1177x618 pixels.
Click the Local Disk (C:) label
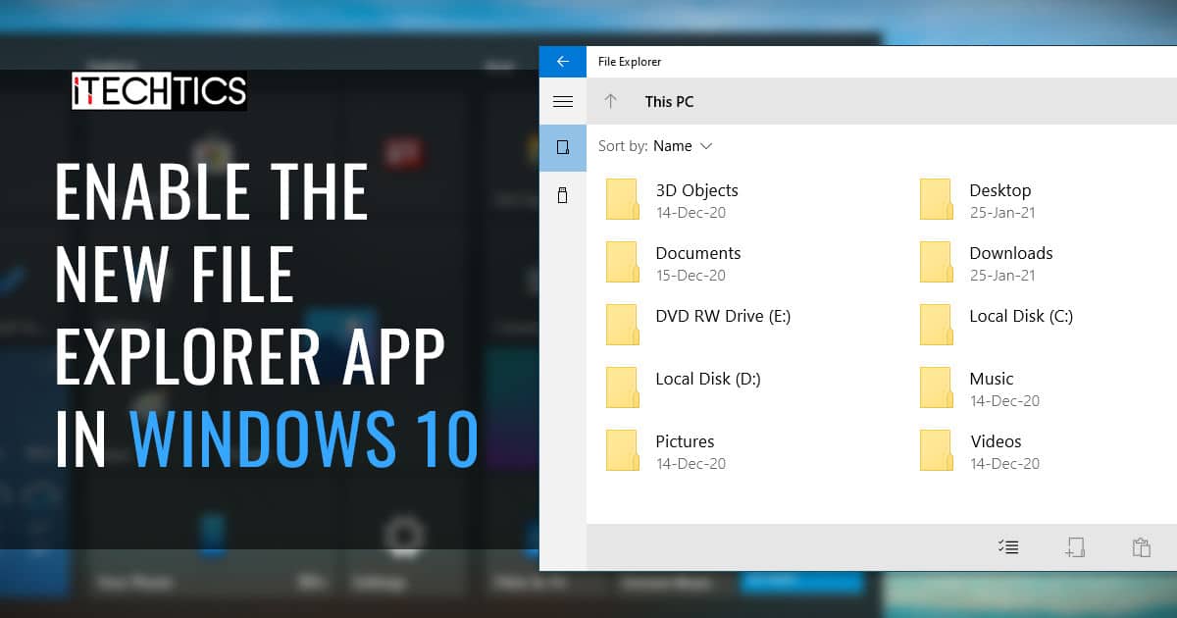click(x=1021, y=316)
